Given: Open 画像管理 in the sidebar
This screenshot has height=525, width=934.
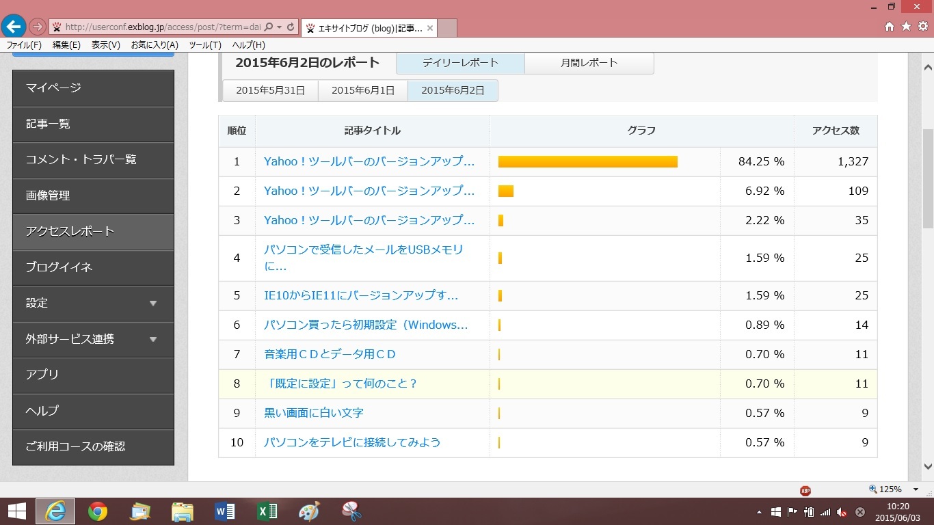Looking at the screenshot, I should (93, 196).
